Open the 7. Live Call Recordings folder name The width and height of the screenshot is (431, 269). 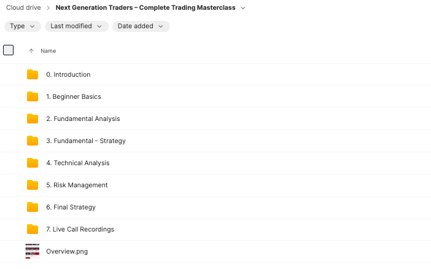pos(80,230)
